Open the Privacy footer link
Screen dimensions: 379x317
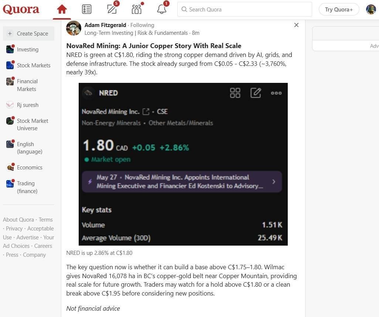(x=14, y=229)
